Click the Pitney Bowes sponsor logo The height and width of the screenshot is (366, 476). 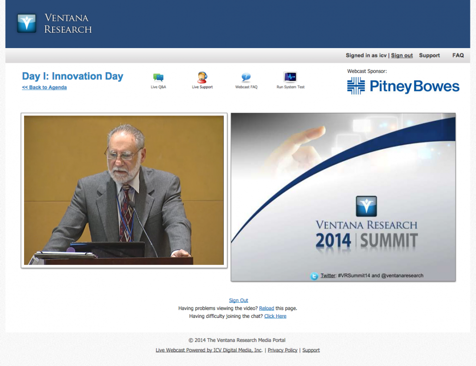(403, 86)
